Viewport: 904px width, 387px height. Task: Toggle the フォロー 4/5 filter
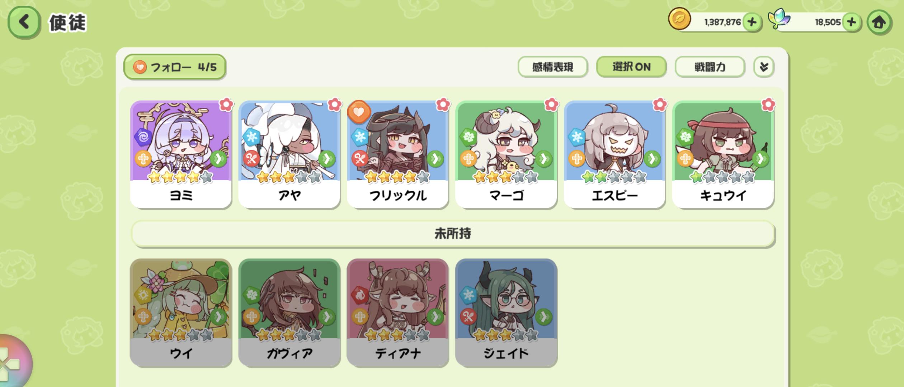(175, 67)
